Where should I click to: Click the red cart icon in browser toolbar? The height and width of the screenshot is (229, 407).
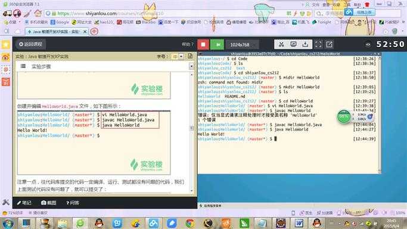[17, 13]
